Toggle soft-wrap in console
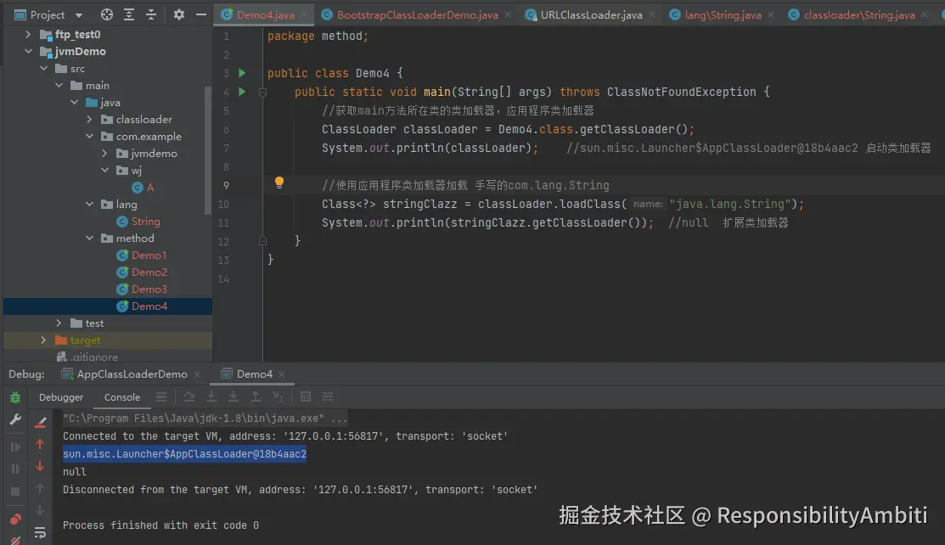 pyautogui.click(x=40, y=532)
